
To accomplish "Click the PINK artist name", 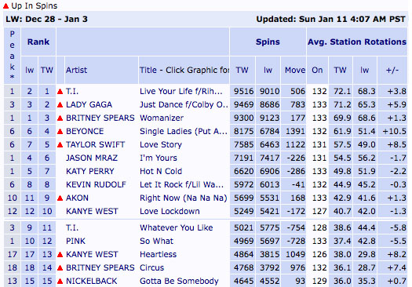I will [x=75, y=241].
